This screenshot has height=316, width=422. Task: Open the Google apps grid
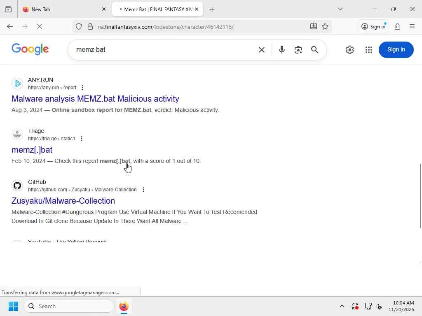369,50
